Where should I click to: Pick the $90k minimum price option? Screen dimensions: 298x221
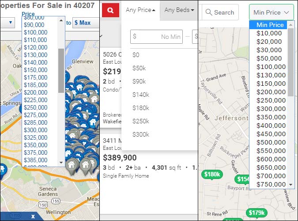click(139, 81)
